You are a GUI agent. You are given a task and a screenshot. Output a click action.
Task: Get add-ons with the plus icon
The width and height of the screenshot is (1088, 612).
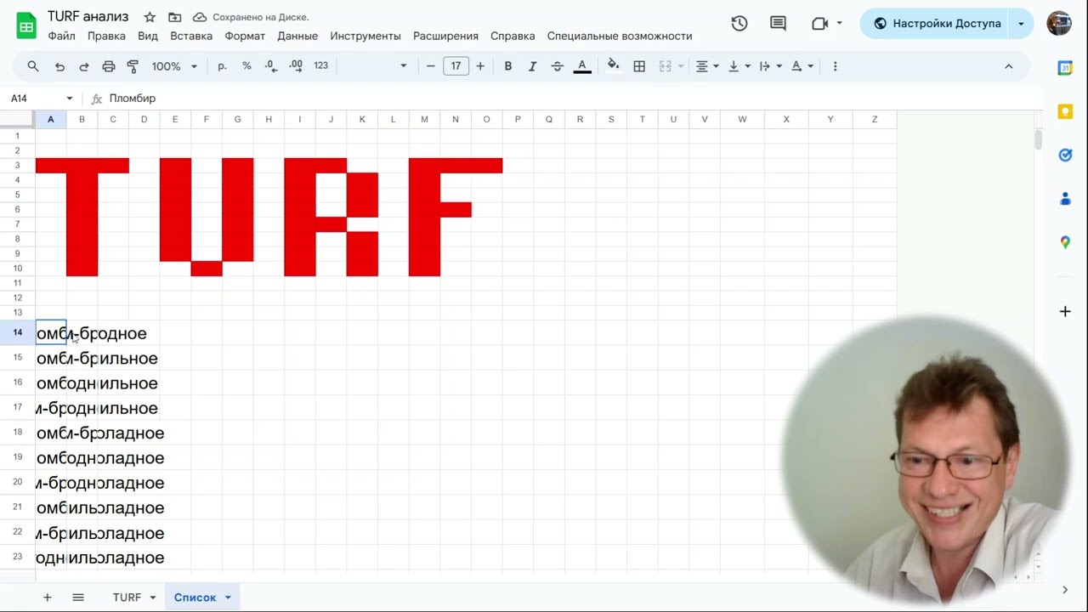click(1065, 311)
